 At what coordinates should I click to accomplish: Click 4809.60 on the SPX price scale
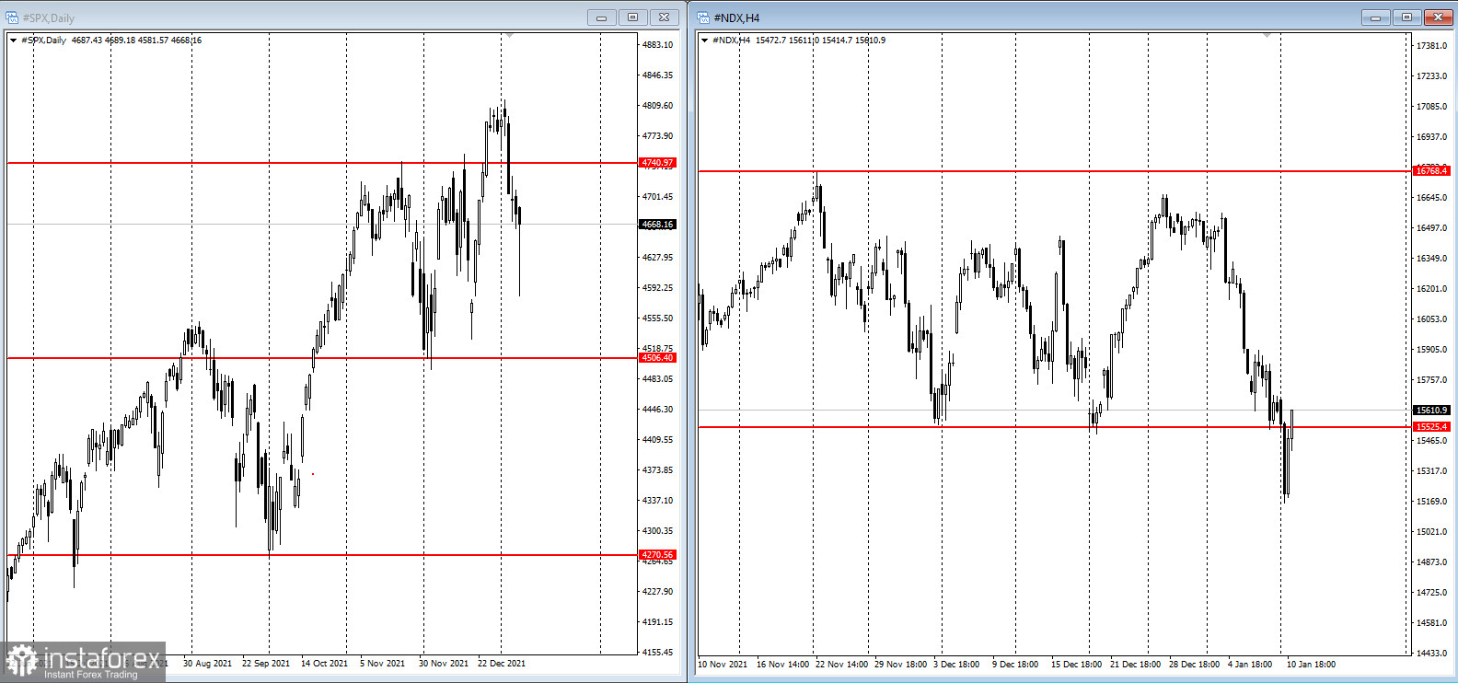[657, 106]
